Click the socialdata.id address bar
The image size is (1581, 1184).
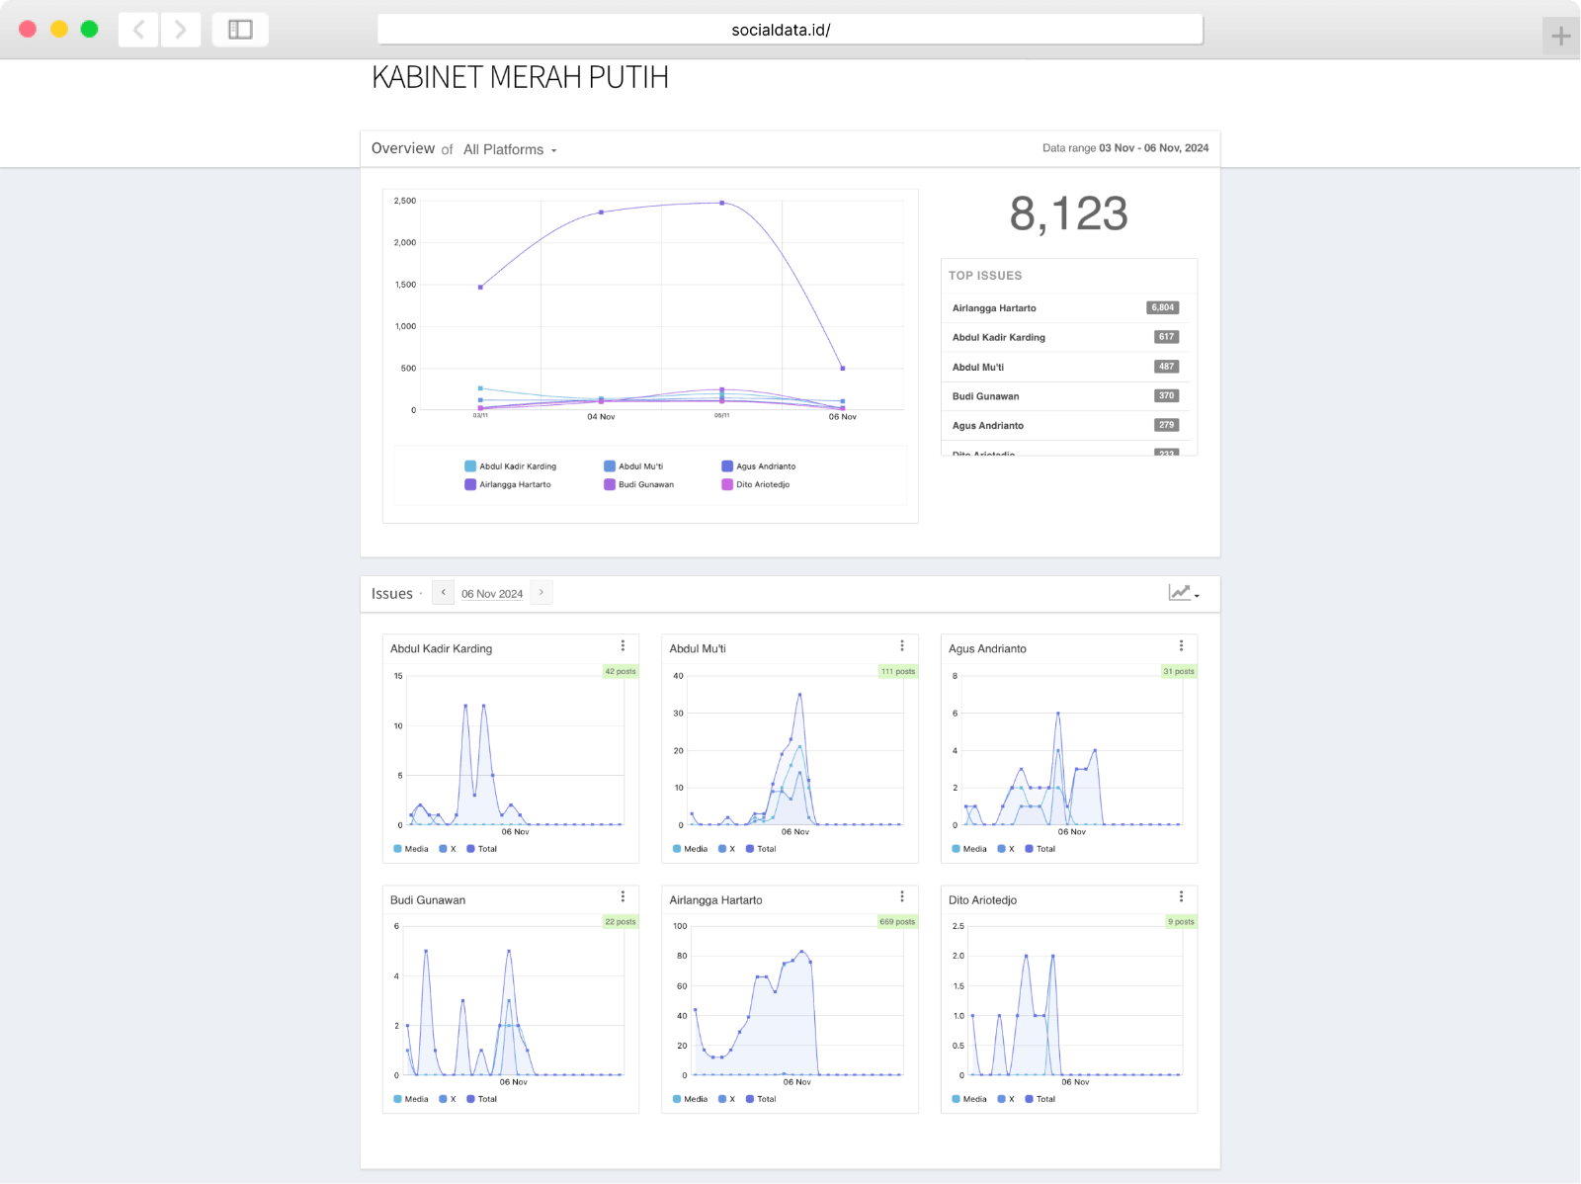pyautogui.click(x=790, y=30)
